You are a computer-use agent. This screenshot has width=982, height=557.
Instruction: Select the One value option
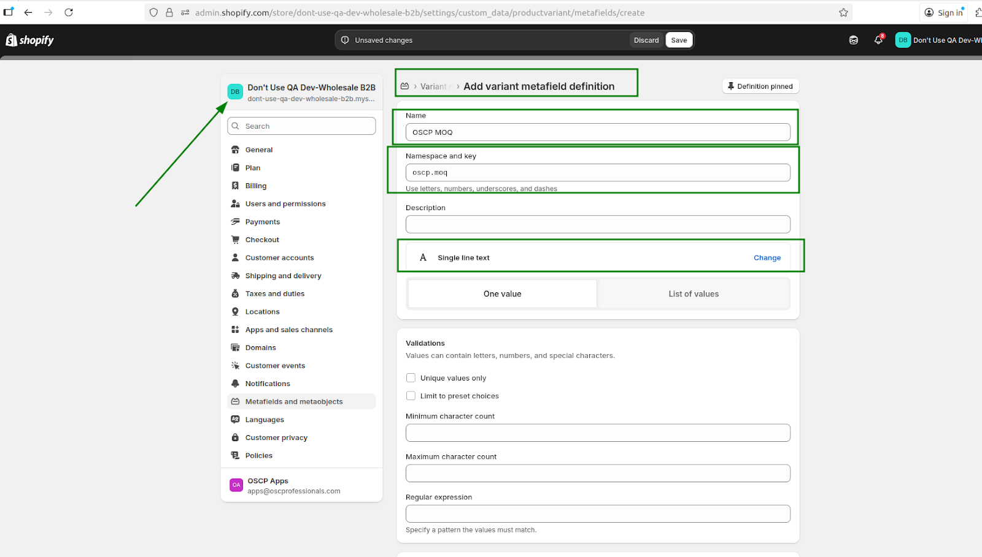pos(502,294)
